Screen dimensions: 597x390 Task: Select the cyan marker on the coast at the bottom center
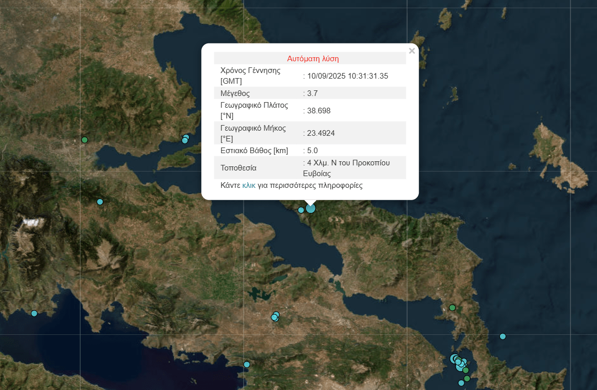click(247, 364)
